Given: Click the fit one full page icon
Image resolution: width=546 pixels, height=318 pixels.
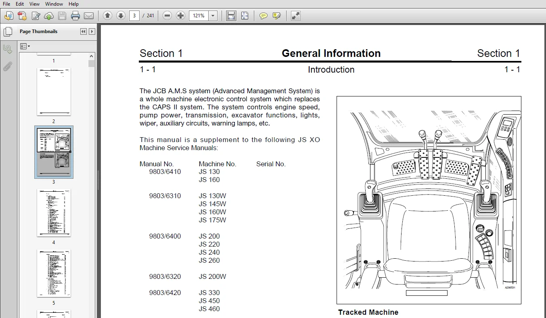Looking at the screenshot, I should 245,16.
